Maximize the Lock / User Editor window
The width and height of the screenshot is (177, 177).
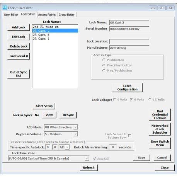pos(162,8)
